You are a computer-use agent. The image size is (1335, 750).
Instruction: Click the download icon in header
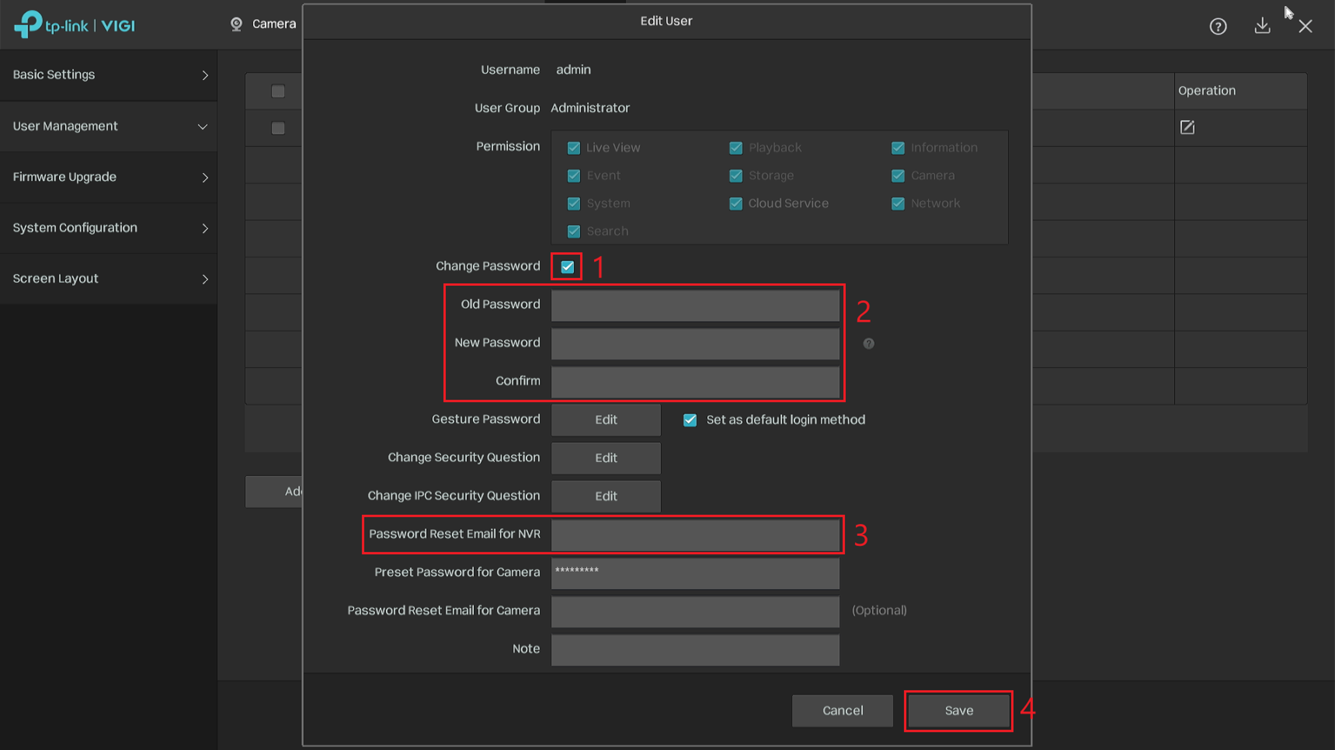pyautogui.click(x=1262, y=25)
